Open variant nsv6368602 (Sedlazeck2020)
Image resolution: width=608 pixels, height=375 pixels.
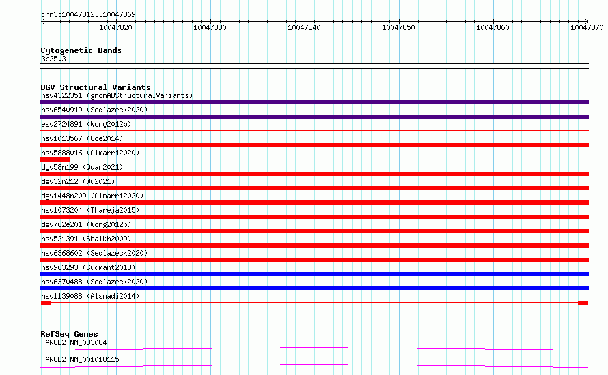tap(94, 253)
